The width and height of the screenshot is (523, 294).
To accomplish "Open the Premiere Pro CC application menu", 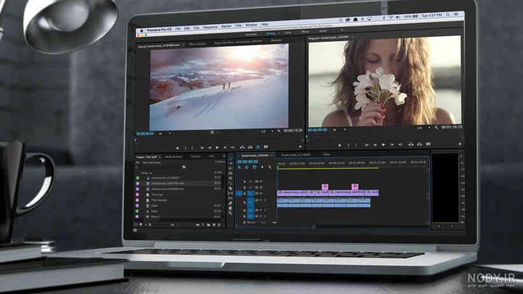I will 159,30.
